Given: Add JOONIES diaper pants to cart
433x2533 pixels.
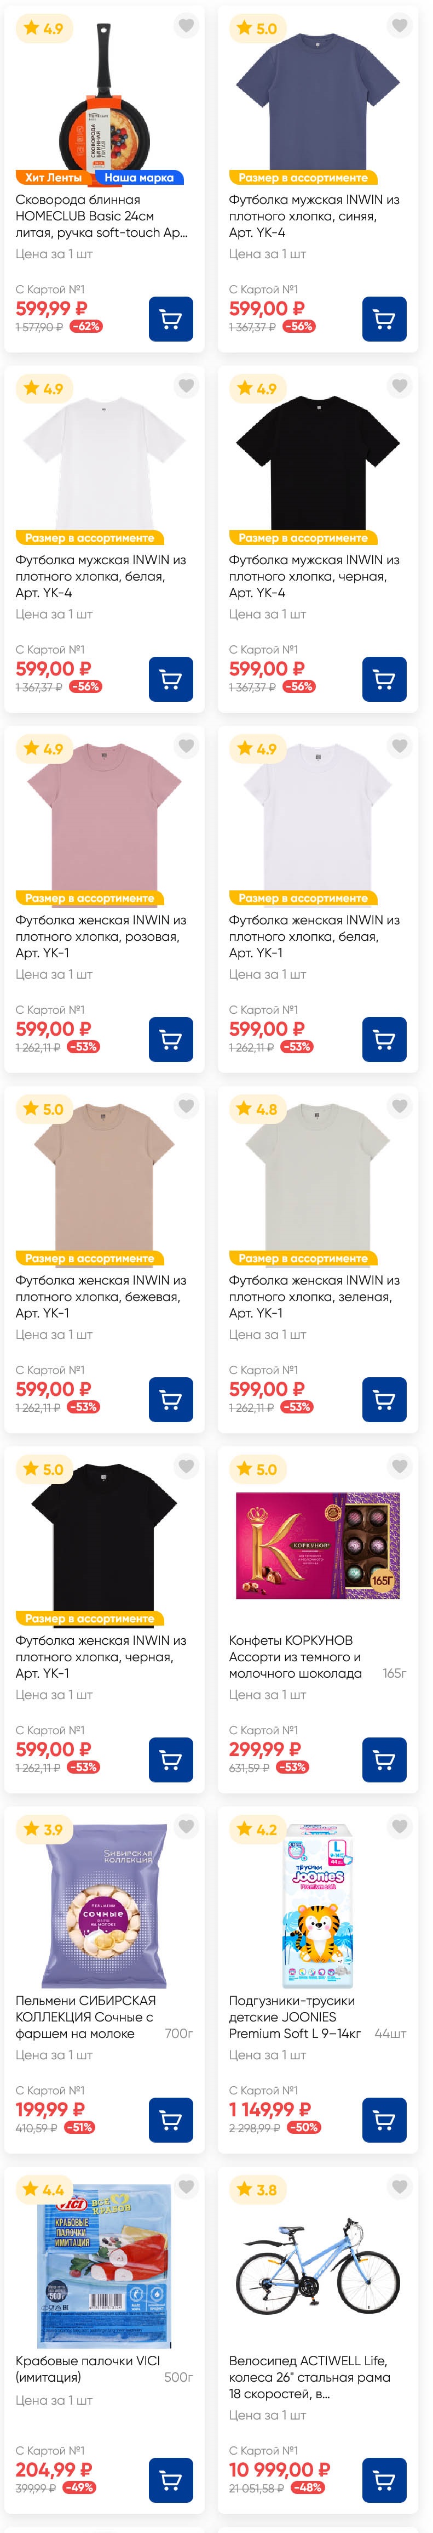Looking at the screenshot, I should tap(384, 2119).
